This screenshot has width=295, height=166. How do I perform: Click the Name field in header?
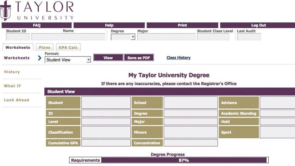[68, 37]
